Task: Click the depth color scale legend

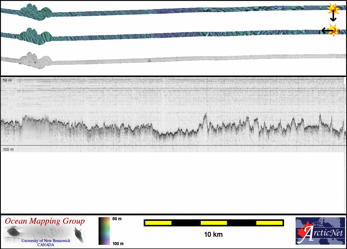Action: pos(104,231)
